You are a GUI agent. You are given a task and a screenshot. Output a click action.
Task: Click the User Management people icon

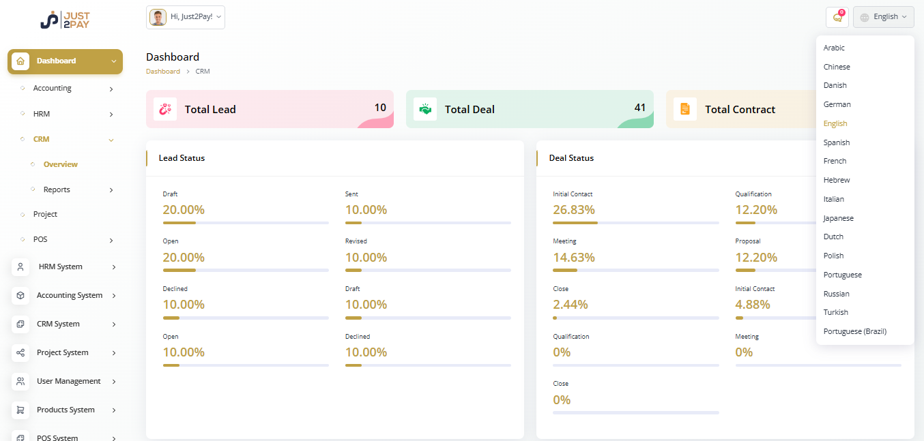pos(20,382)
